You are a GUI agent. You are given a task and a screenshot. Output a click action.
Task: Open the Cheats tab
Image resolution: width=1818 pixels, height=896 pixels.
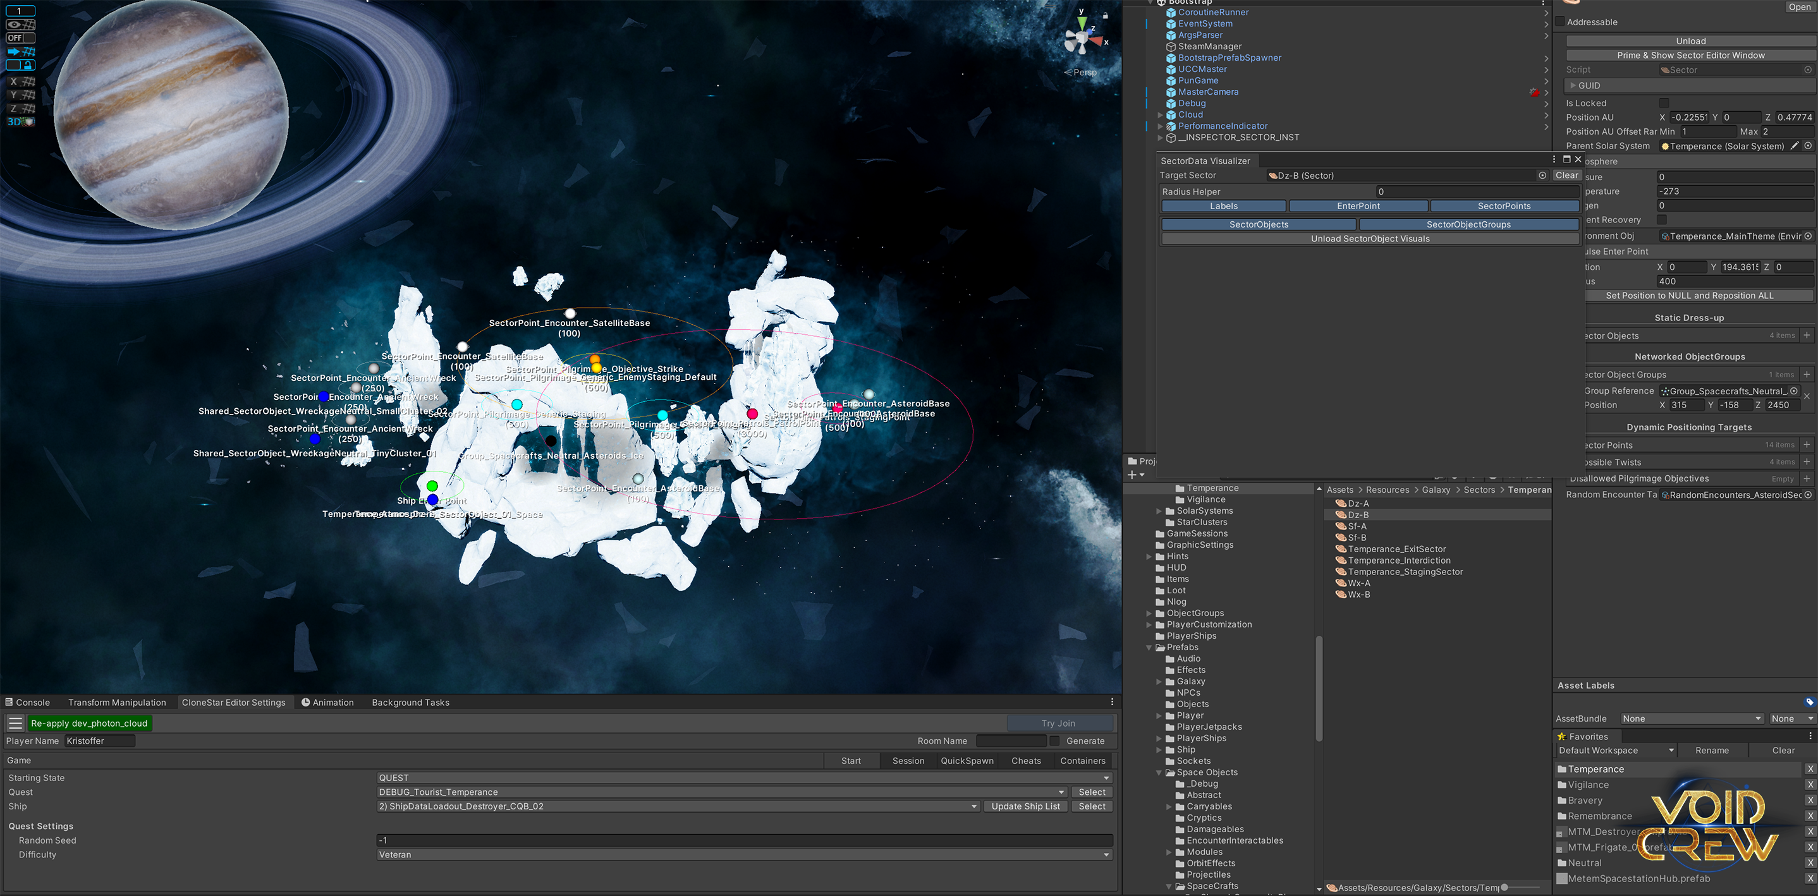1025,761
